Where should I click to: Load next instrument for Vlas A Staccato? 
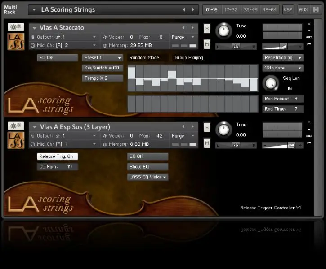click(192, 27)
